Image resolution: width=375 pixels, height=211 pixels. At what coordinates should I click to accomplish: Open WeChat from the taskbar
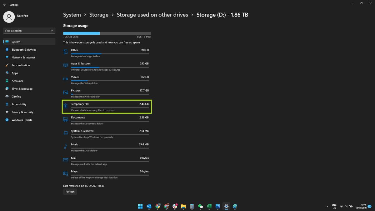tap(200, 206)
